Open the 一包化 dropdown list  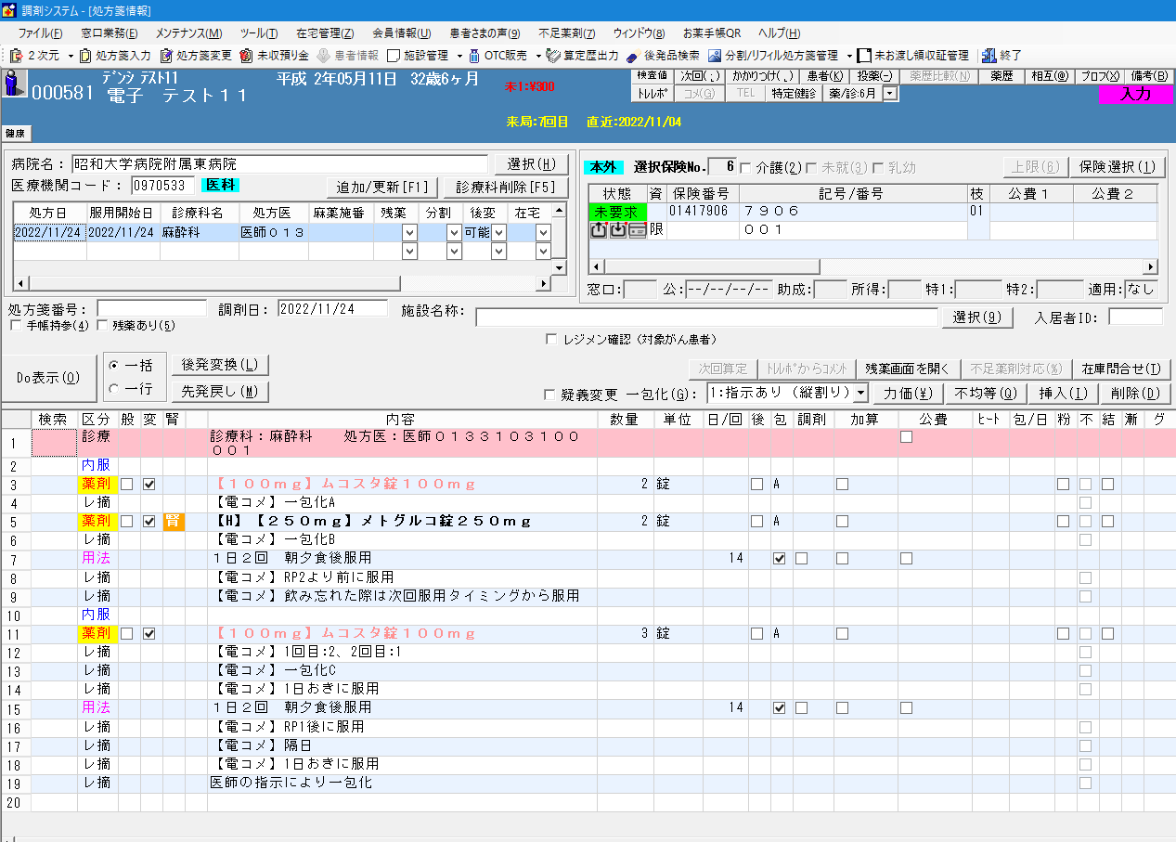pyautogui.click(x=859, y=393)
